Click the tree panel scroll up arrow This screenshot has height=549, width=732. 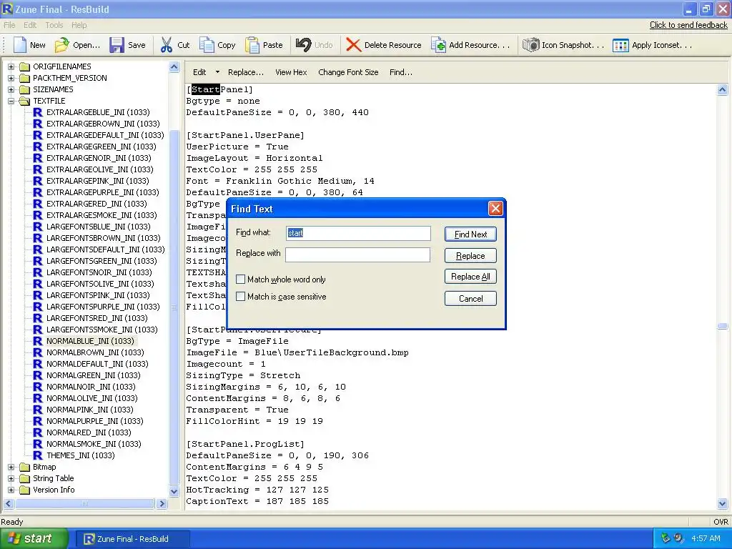pos(174,66)
